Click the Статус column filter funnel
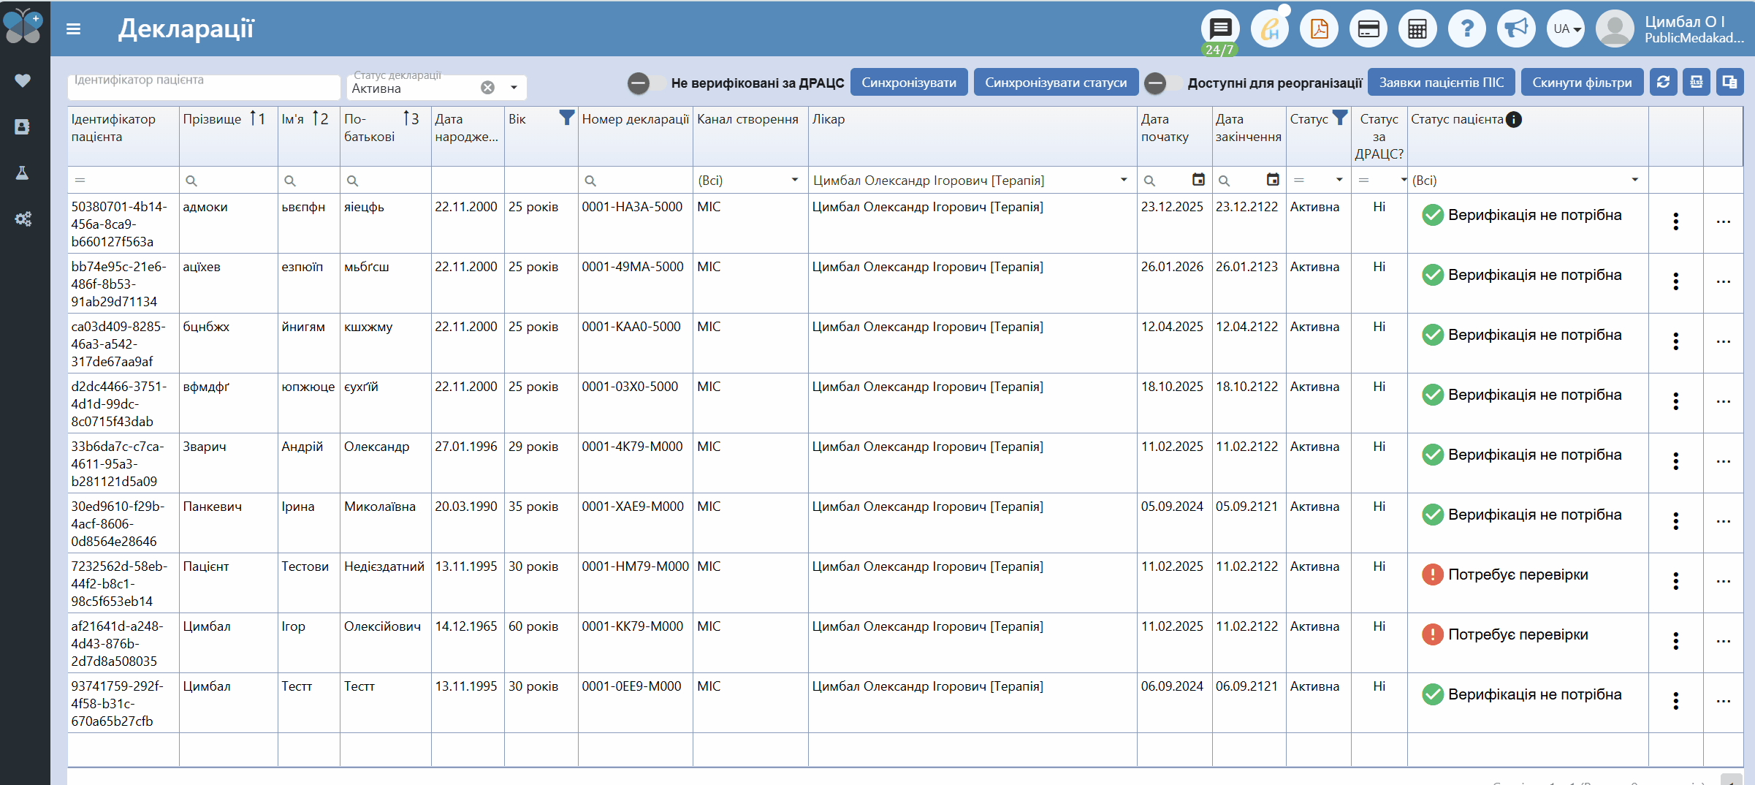The width and height of the screenshot is (1755, 785). pos(1339,118)
